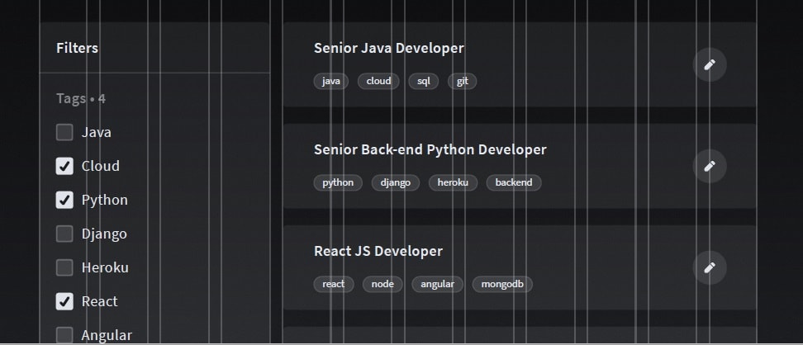The image size is (803, 345).
Task: Uncheck the Cloud filter checkbox
Action: point(64,166)
